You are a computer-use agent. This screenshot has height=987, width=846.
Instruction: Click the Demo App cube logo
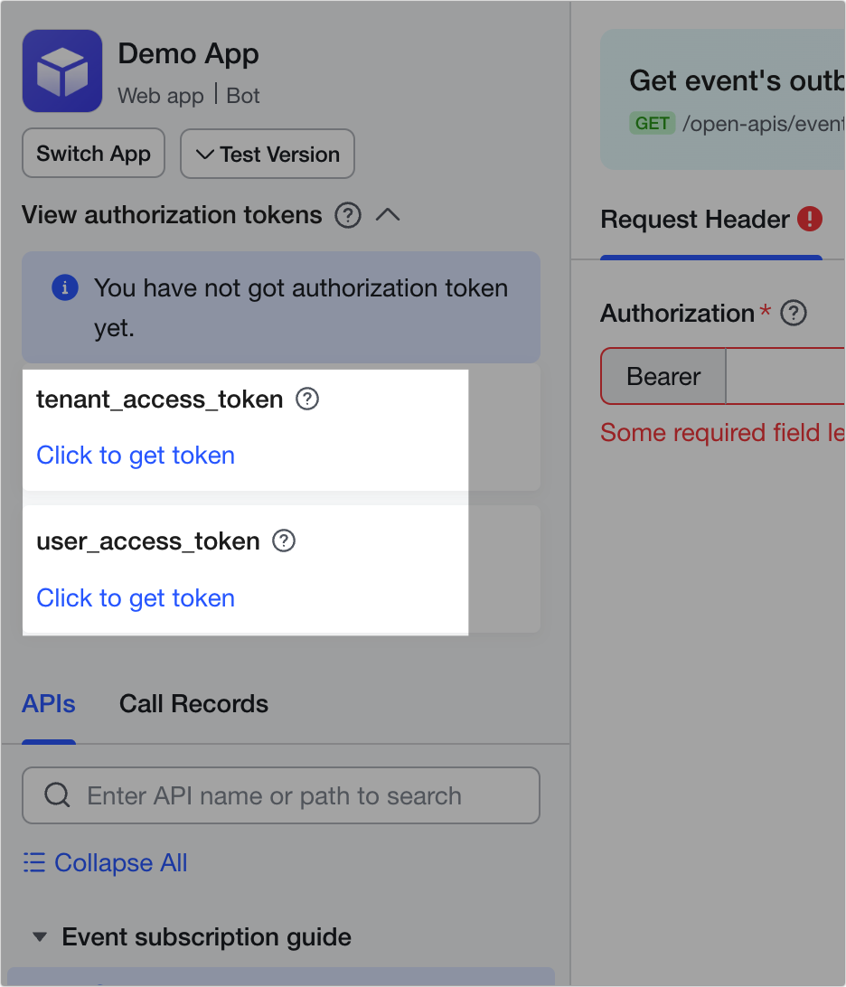(62, 70)
